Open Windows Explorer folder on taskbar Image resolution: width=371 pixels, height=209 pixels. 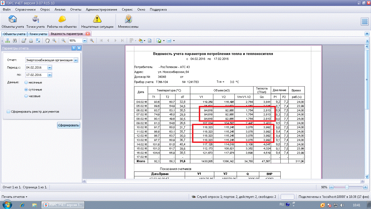click(x=35, y=205)
